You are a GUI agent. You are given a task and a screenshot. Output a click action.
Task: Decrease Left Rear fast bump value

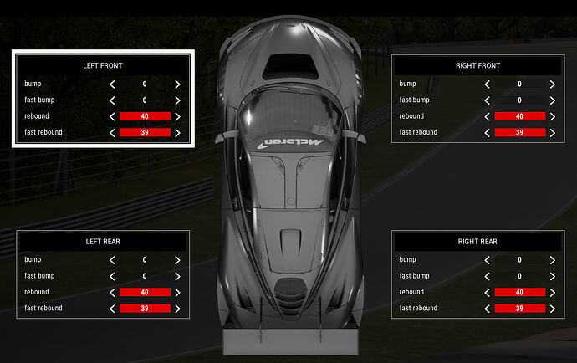(112, 277)
